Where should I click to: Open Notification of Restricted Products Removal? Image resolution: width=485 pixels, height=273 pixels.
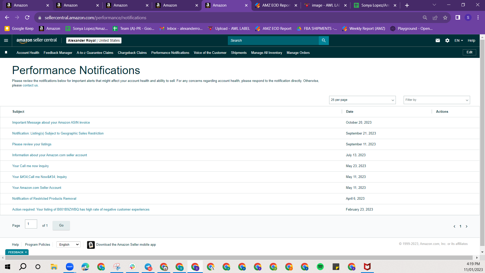click(x=44, y=199)
